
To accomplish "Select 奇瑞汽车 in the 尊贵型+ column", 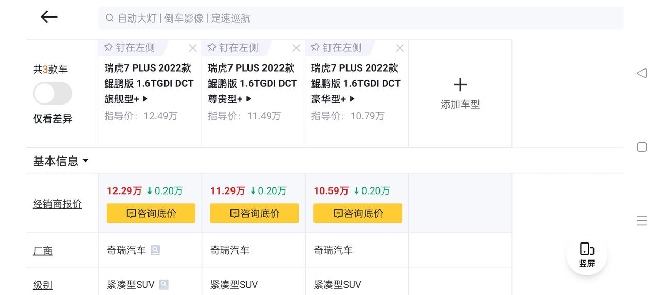I will (230, 250).
